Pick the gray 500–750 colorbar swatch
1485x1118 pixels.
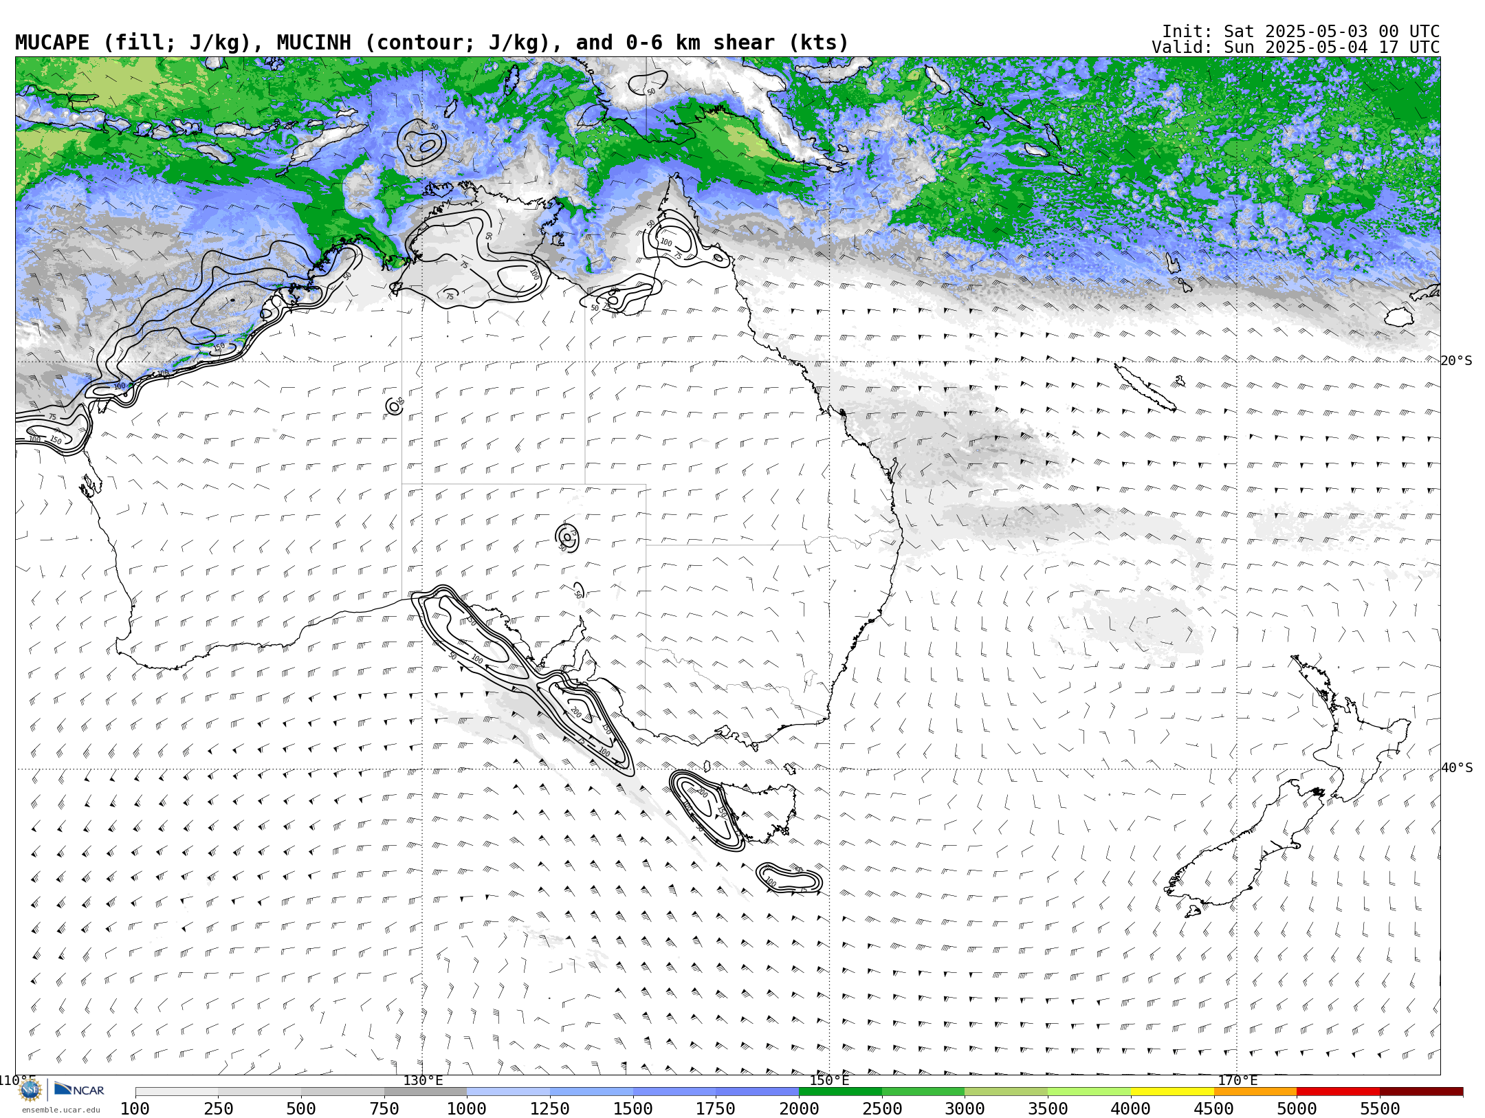(342, 1092)
